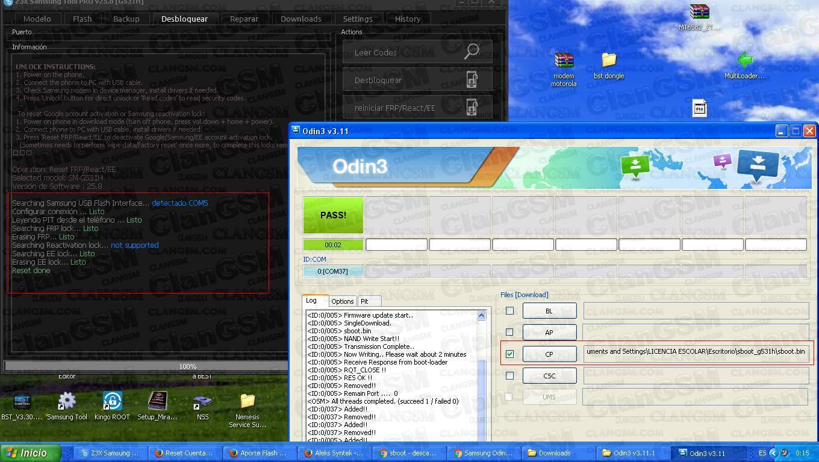Launch the Samsung Tool gear icon
Viewport: 819px width, 462px height.
pyautogui.click(x=67, y=401)
